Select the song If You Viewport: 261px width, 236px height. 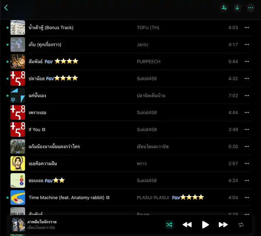pyautogui.click(x=34, y=129)
